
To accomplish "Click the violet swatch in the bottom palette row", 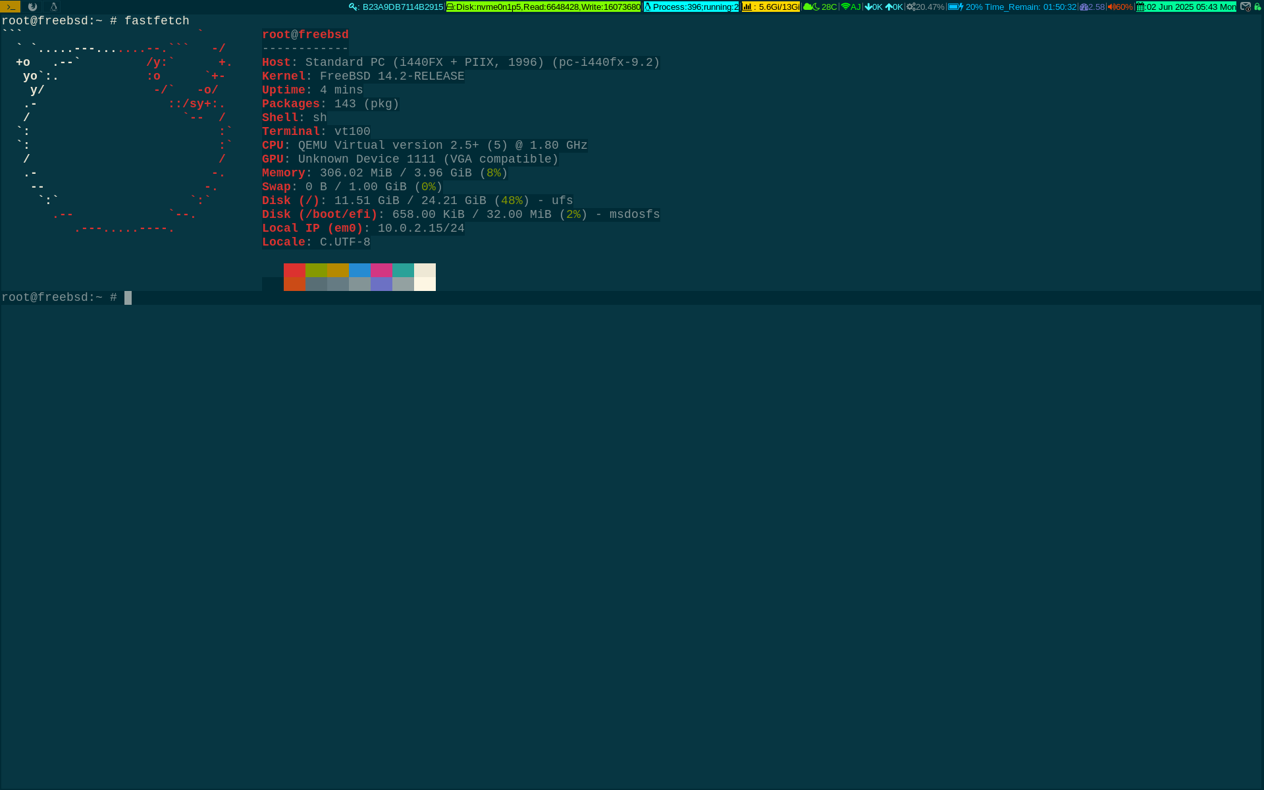I will (x=381, y=284).
